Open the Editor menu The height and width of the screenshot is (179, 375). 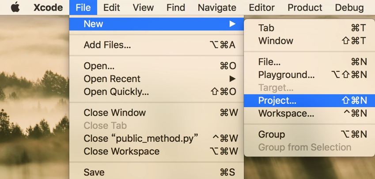click(x=262, y=7)
